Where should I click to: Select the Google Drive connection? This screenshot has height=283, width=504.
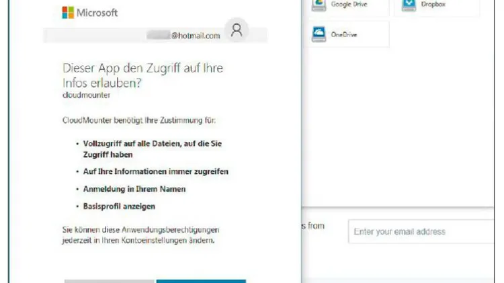click(347, 6)
